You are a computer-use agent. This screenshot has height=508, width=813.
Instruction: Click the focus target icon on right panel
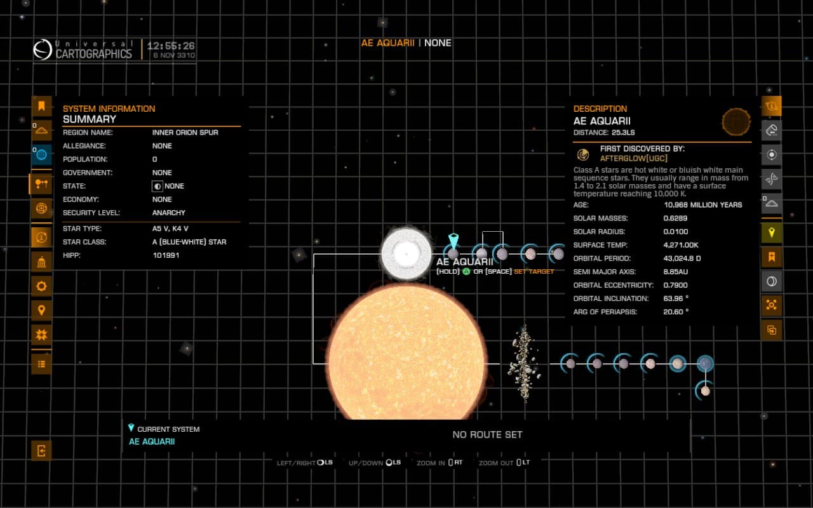pos(772,154)
